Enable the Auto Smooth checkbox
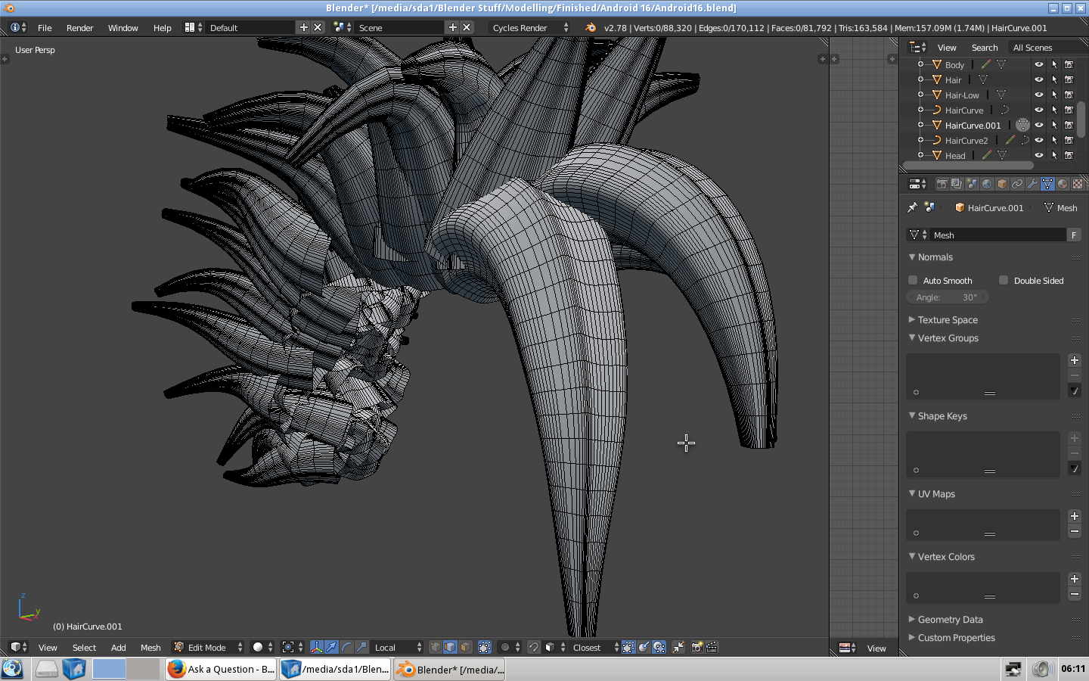This screenshot has height=681, width=1089. click(913, 280)
